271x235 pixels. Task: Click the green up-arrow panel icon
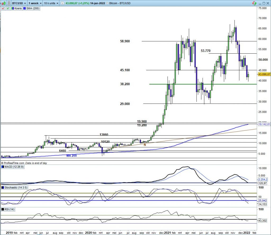coord(8,8)
